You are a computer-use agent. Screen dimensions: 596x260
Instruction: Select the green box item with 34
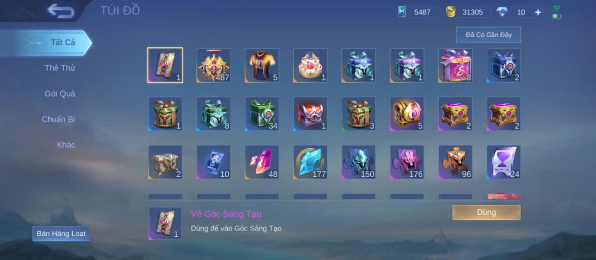click(262, 114)
